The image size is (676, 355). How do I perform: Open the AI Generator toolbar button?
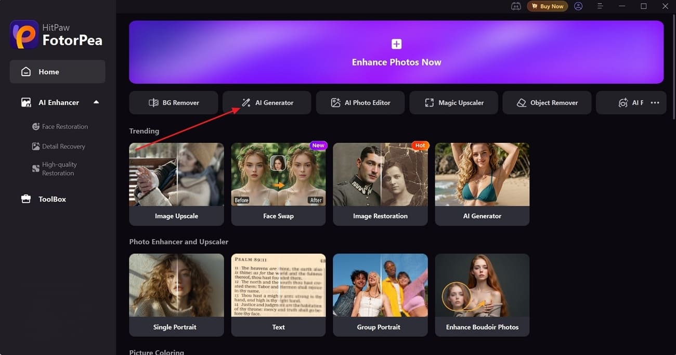(x=267, y=103)
